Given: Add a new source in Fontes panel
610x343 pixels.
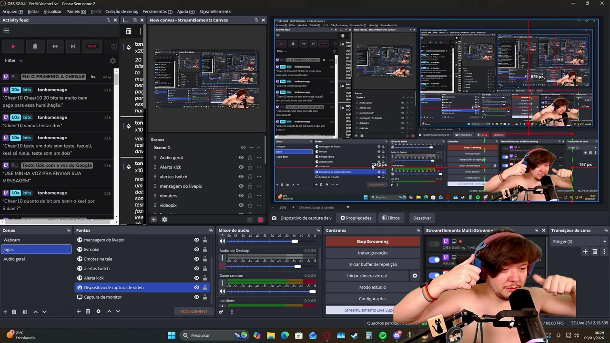Looking at the screenshot, I should (79, 312).
